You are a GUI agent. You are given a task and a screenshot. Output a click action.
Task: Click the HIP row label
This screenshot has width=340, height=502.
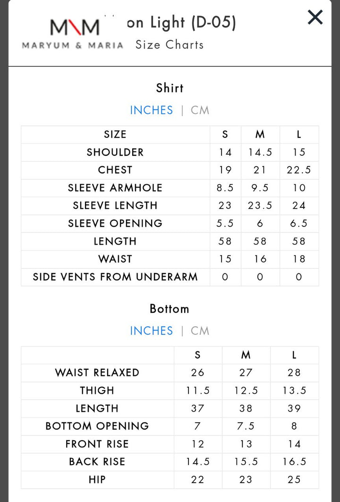click(97, 480)
